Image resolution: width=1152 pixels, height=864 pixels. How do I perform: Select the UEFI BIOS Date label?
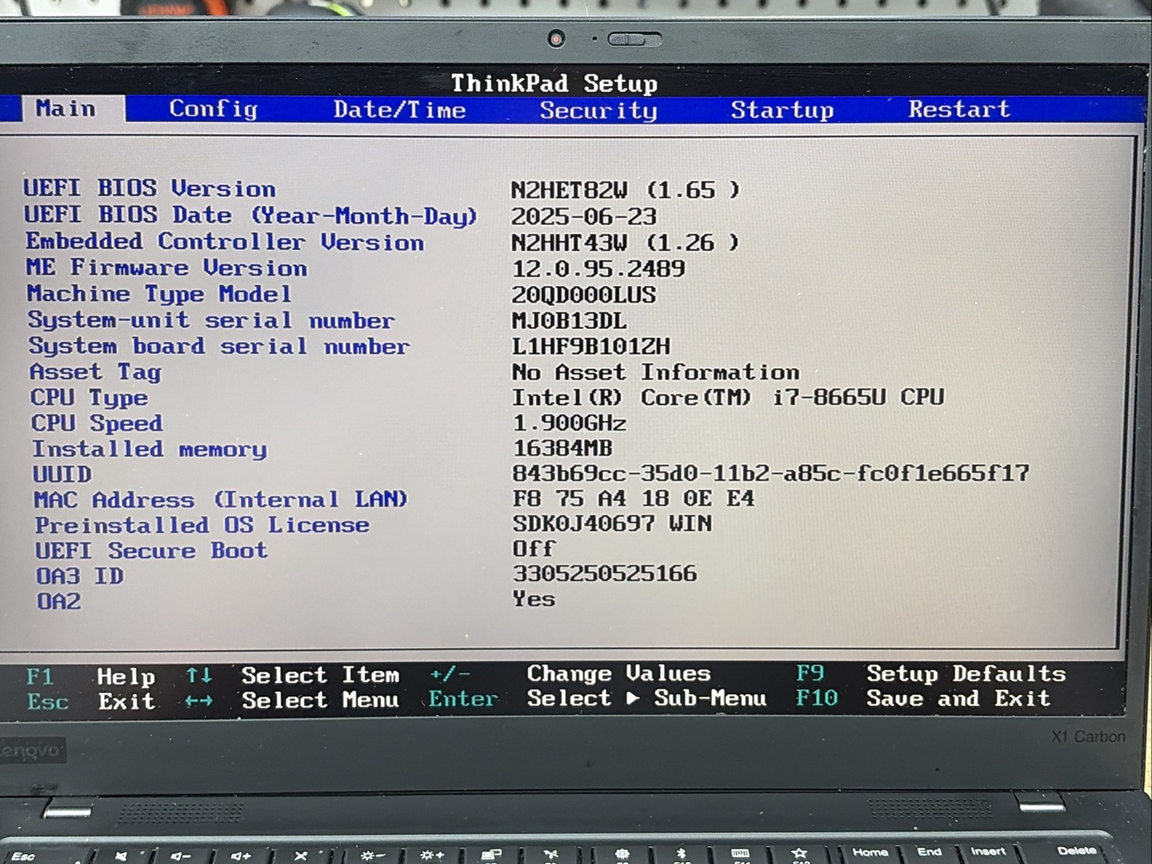(250, 215)
